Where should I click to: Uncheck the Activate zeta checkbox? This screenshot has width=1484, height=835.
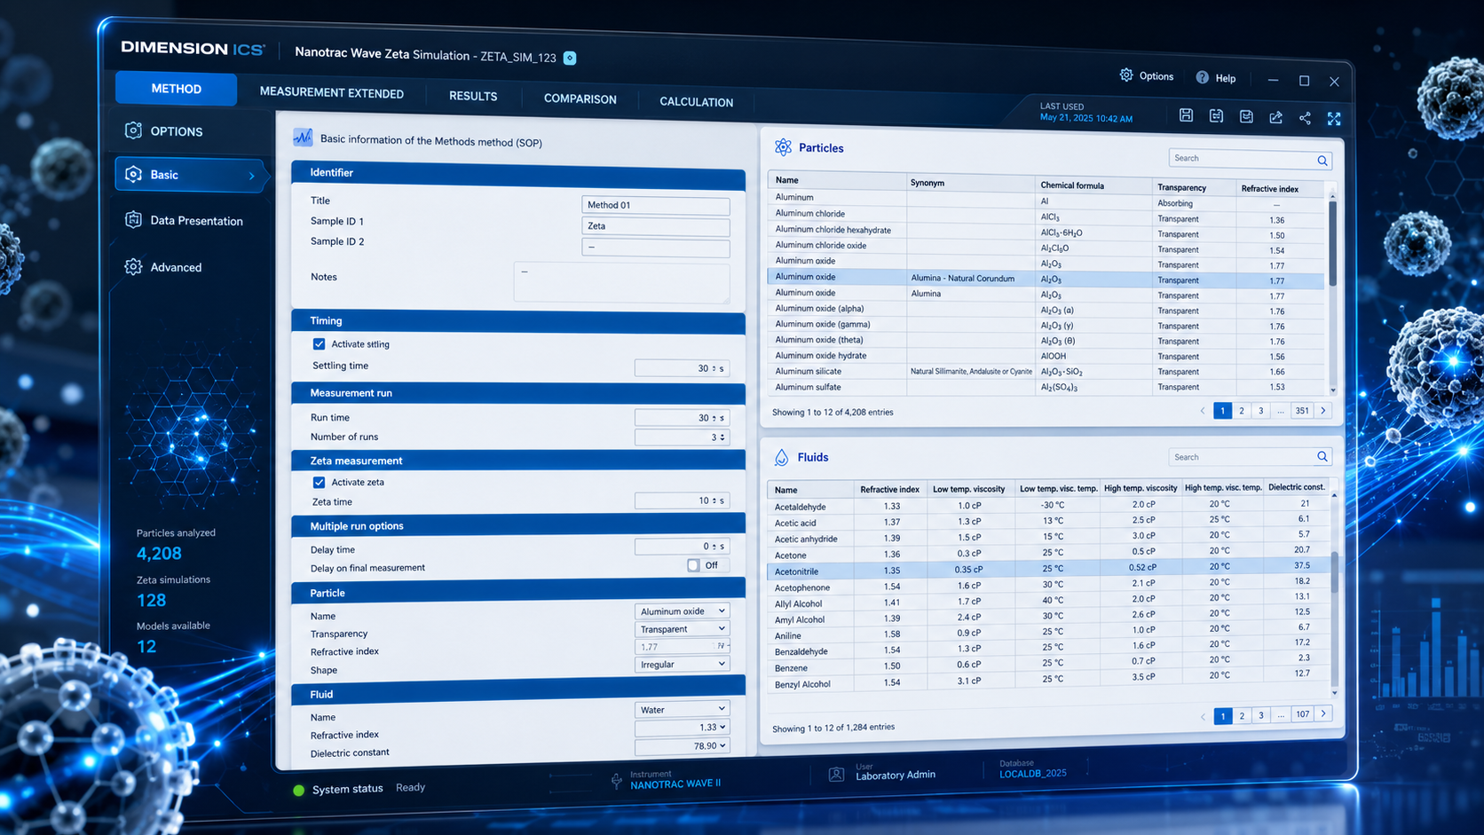[x=319, y=482]
